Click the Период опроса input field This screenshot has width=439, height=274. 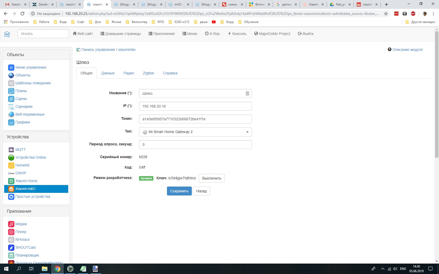coord(195,145)
